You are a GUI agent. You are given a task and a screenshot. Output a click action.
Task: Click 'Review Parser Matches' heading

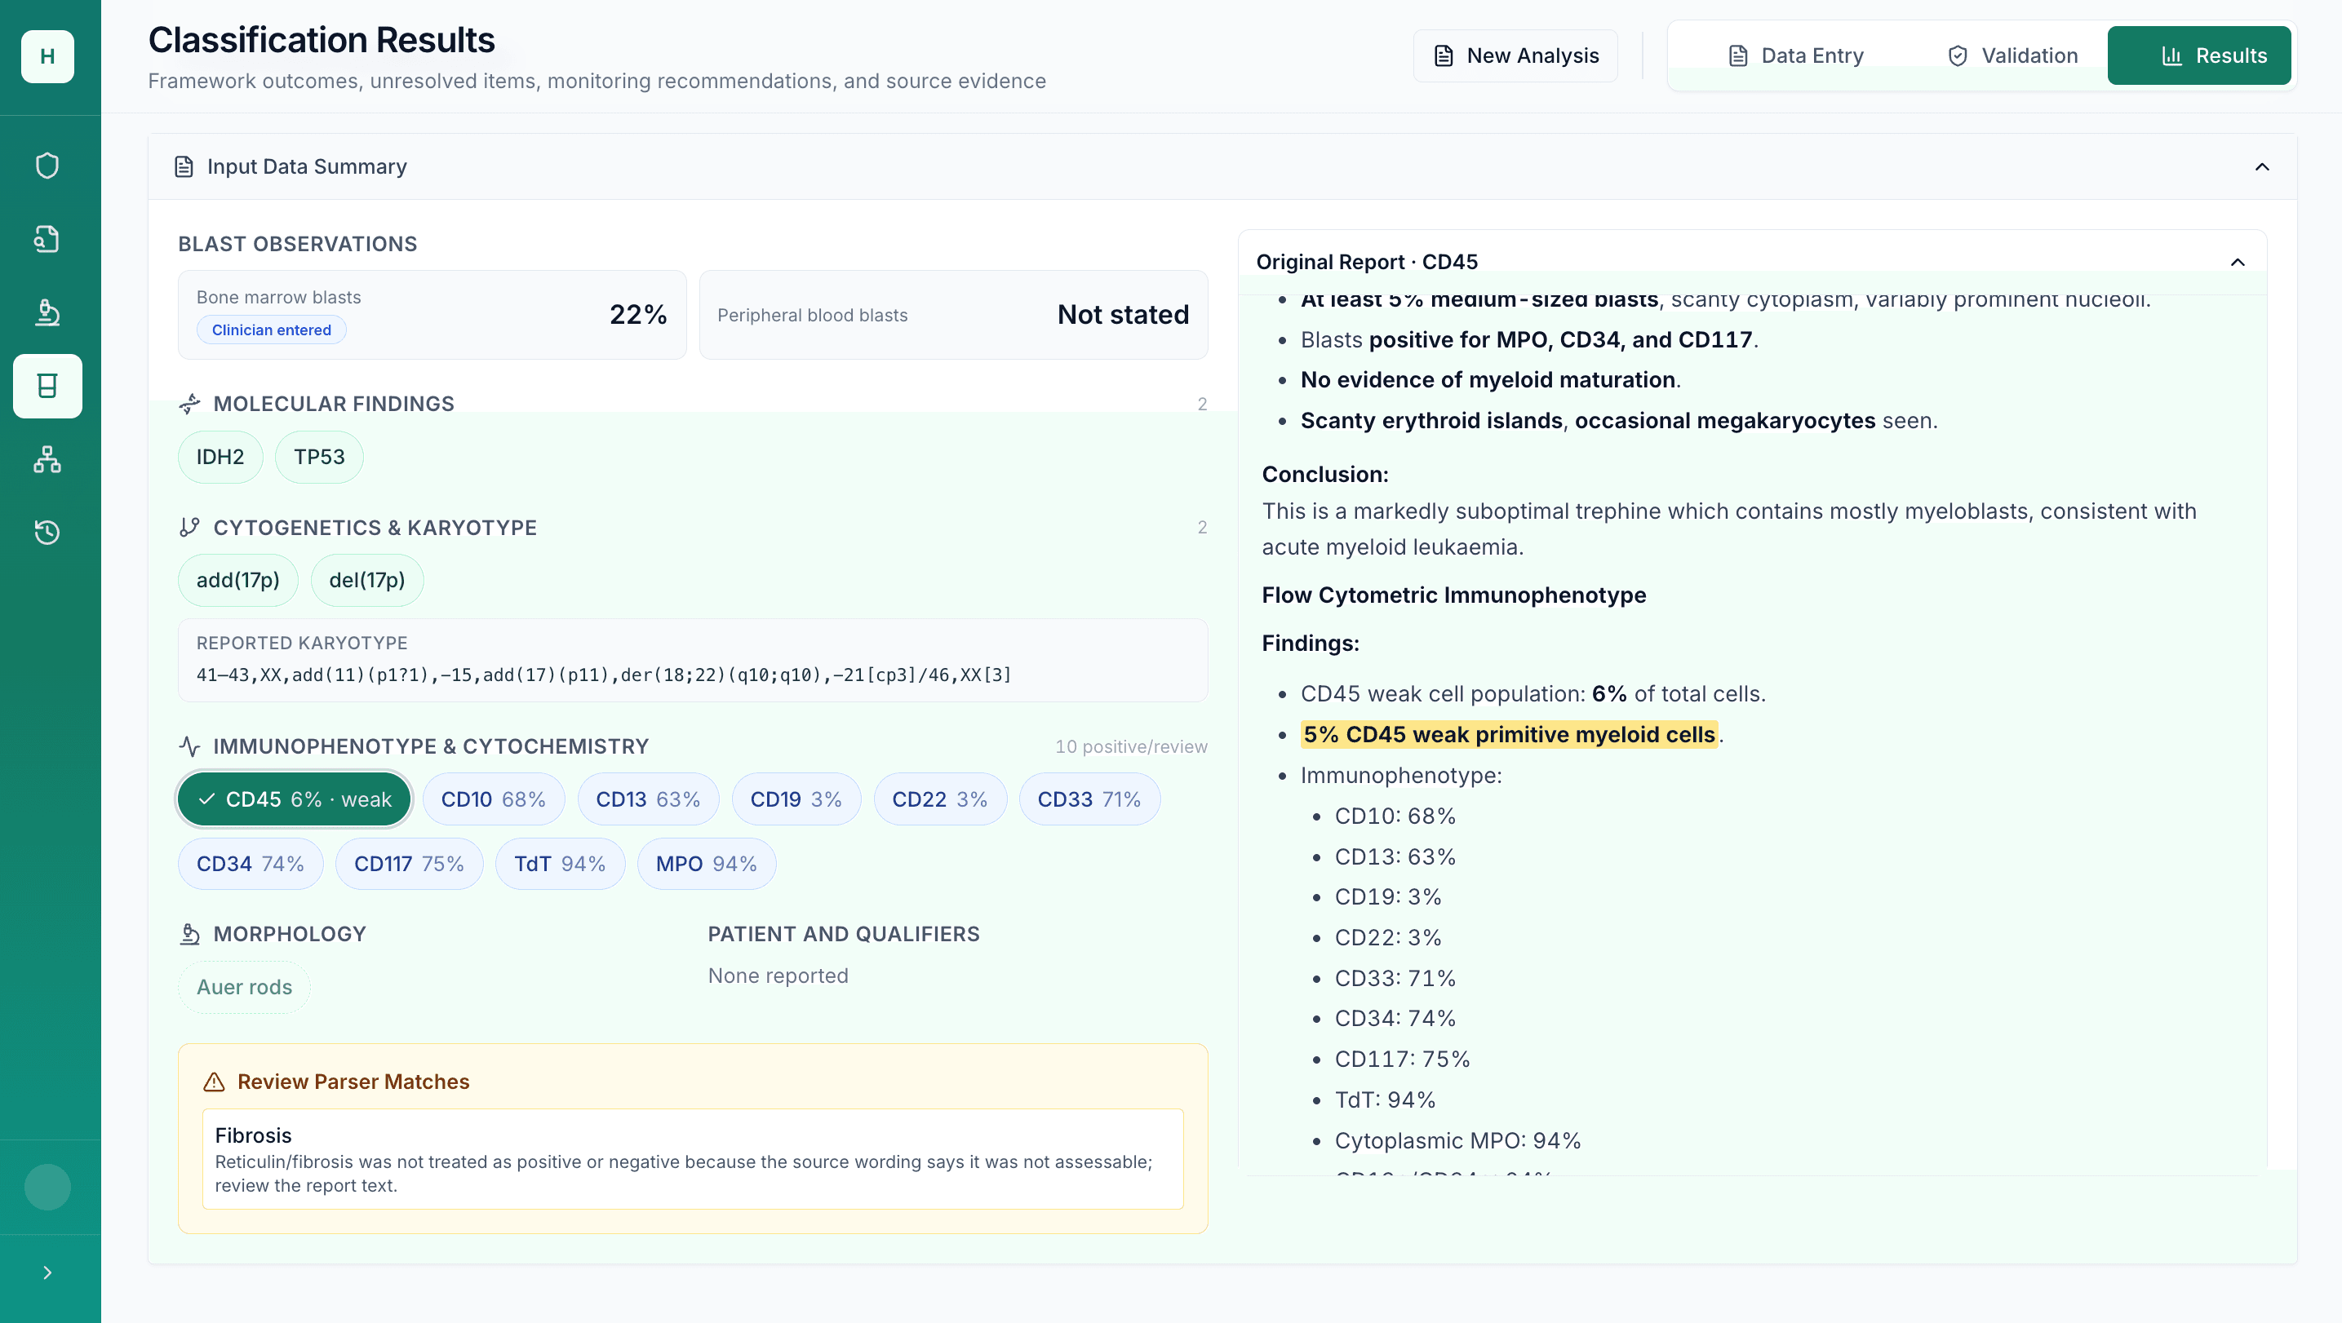click(x=353, y=1082)
